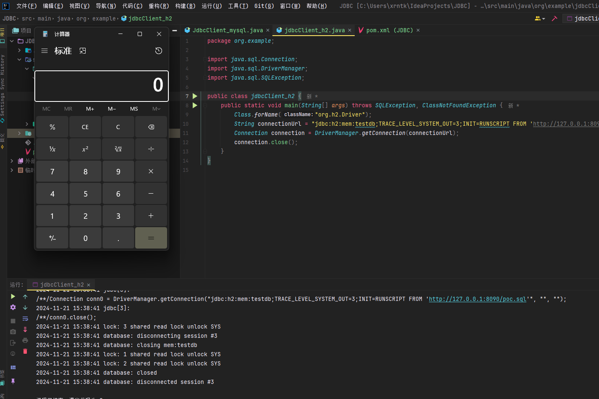Screen dimensions: 599x399
Task: Click the exit icon in run toolbar
Action: pos(13,342)
